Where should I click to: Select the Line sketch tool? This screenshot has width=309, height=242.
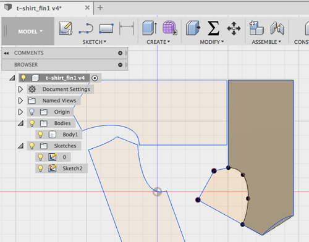coord(86,28)
